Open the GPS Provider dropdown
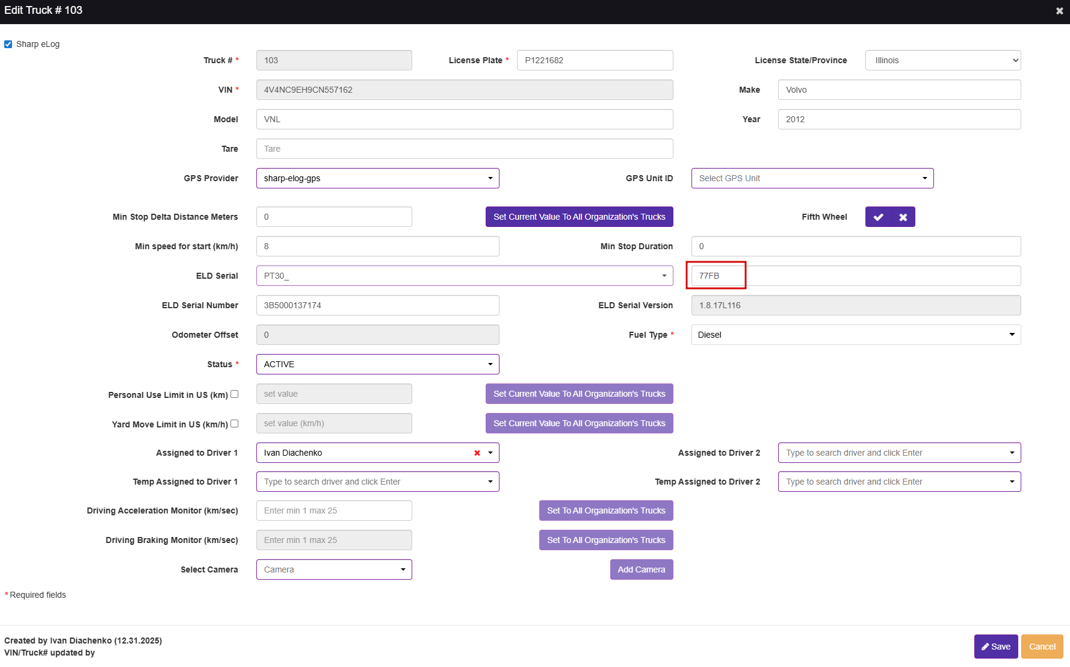 coord(377,179)
